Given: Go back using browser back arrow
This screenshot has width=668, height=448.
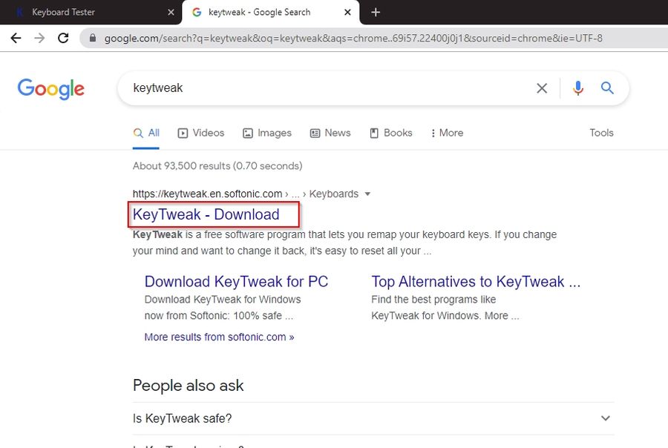Looking at the screenshot, I should [16, 38].
